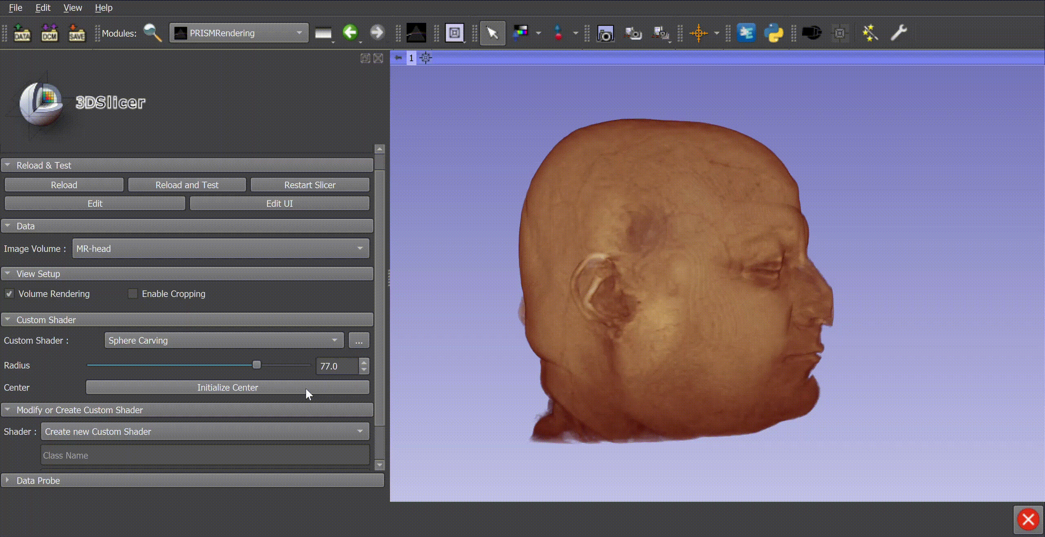Click the Load DATA toolbar icon
This screenshot has height=537, width=1045.
(22, 33)
